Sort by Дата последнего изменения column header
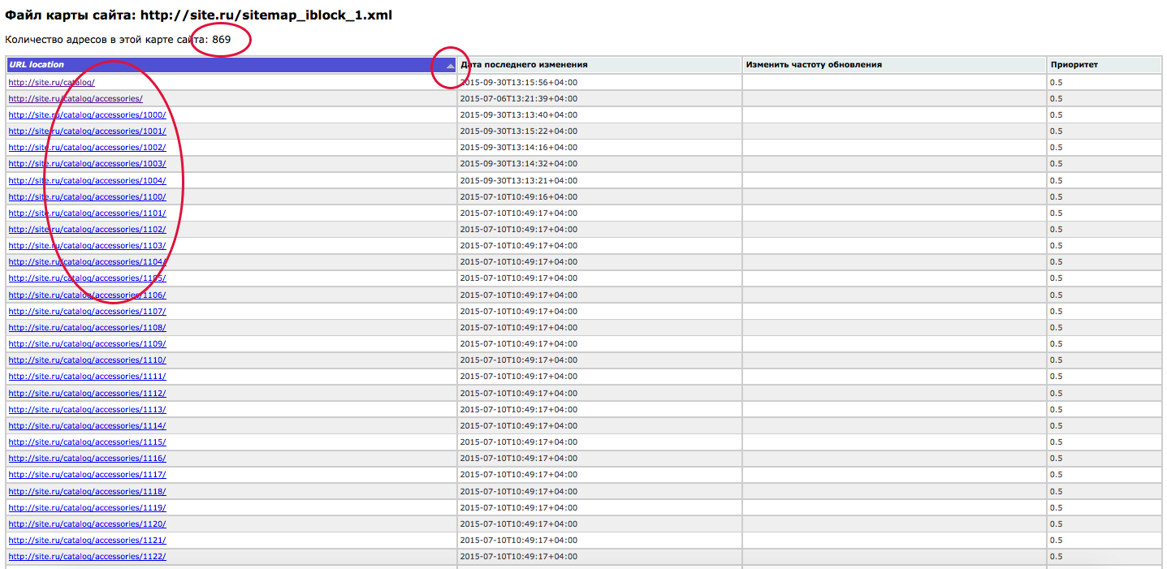Viewport: 1167px width, 569px height. click(x=524, y=65)
